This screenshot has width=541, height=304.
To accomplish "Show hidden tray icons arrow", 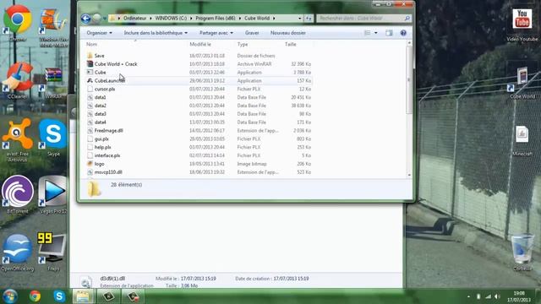I will click(x=468, y=296).
